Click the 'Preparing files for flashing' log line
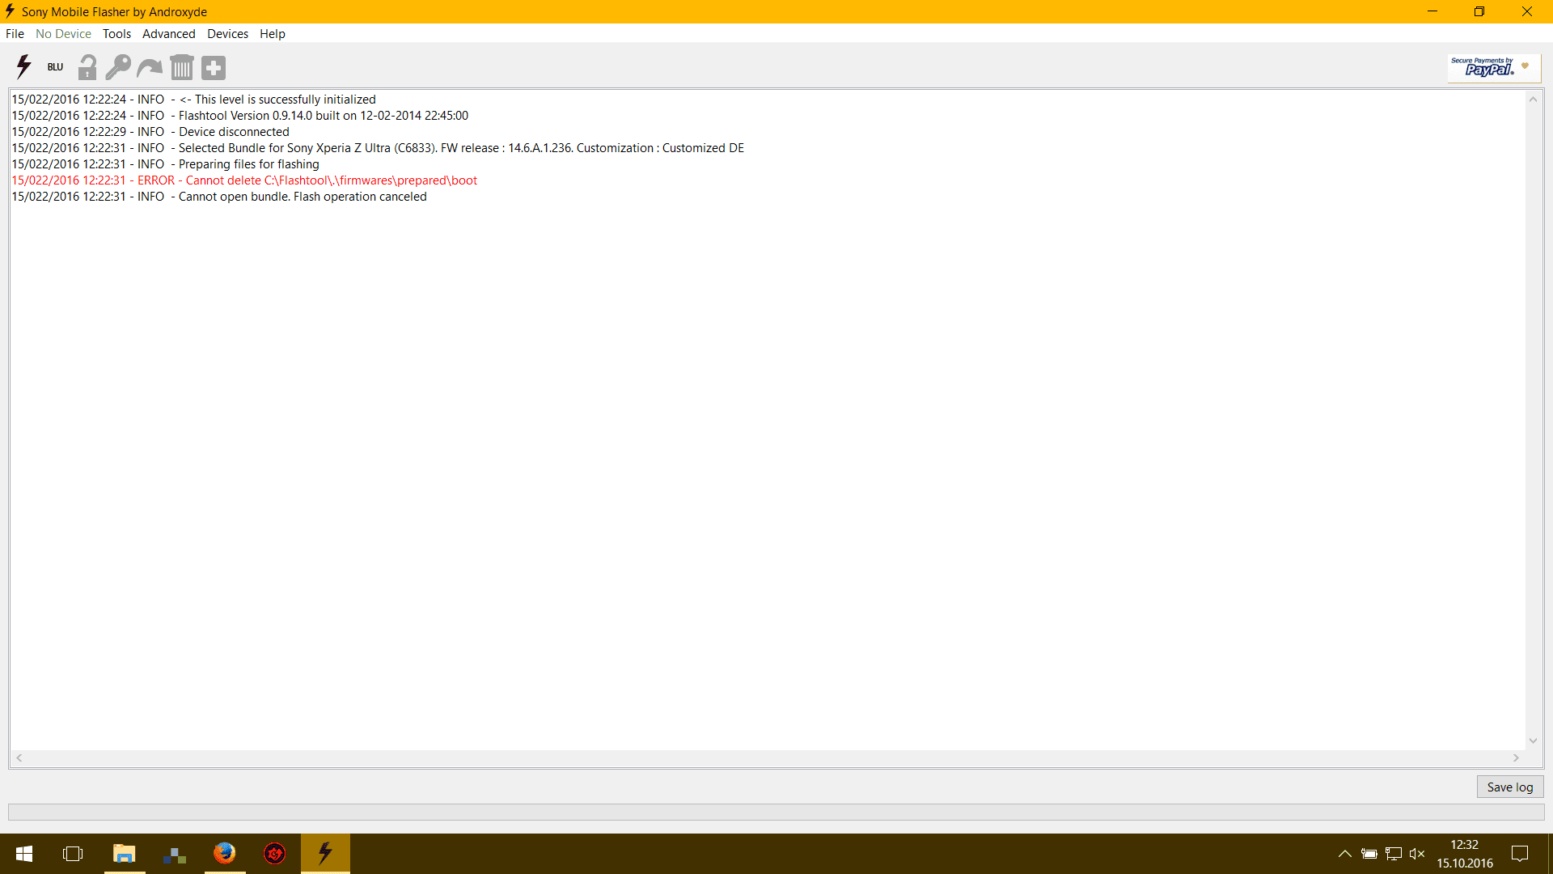The image size is (1553, 874). pos(165,164)
